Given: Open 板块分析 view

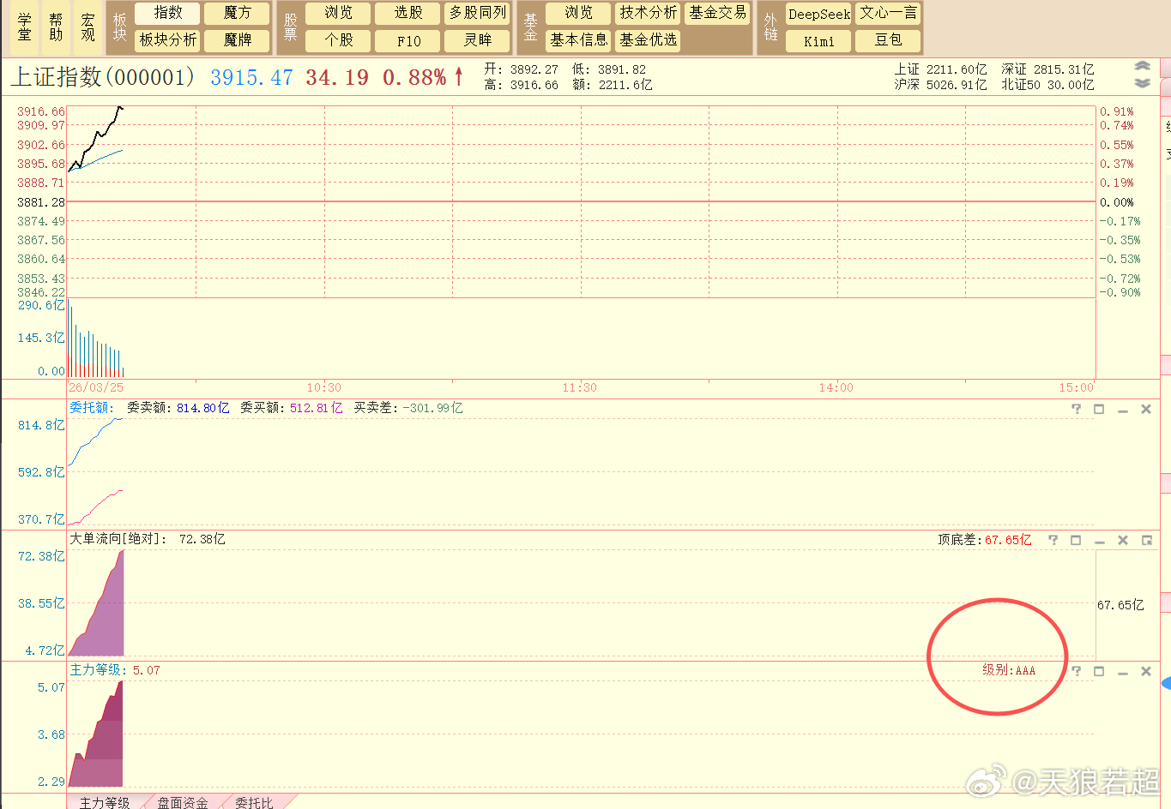Looking at the screenshot, I should pyautogui.click(x=168, y=40).
